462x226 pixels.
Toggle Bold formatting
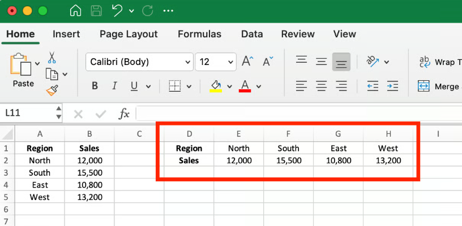(x=95, y=86)
